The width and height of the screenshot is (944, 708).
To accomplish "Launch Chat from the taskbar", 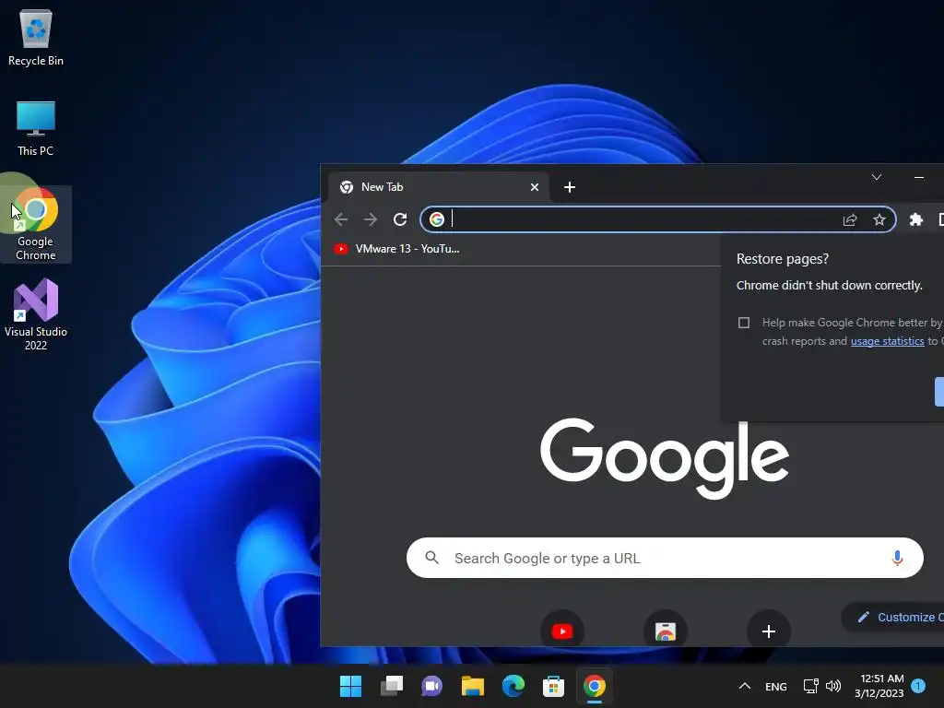I will pyautogui.click(x=431, y=686).
